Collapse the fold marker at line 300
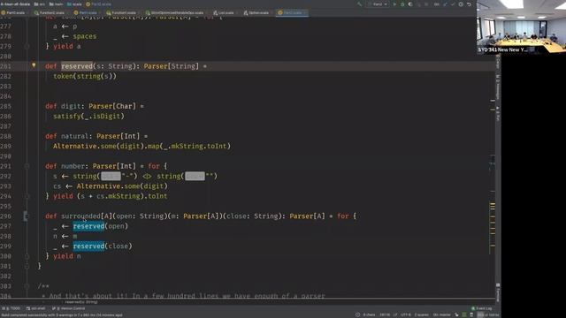The height and width of the screenshot is (318, 566). pyautogui.click(x=27, y=256)
